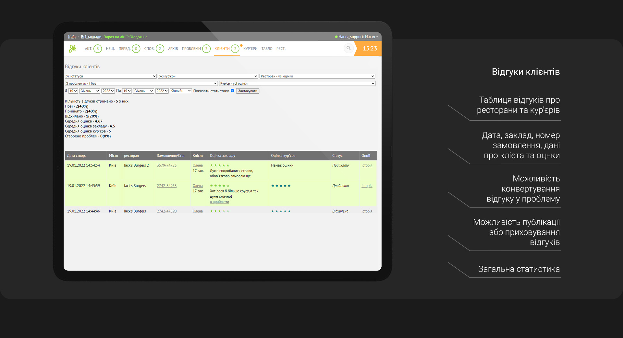Click the ПЕРЕД. counter badge 0

[x=136, y=49]
